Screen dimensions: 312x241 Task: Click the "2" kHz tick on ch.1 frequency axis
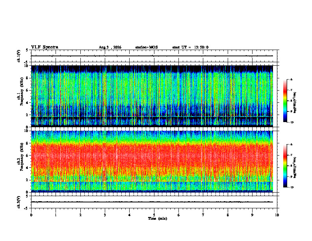(x=27, y=115)
